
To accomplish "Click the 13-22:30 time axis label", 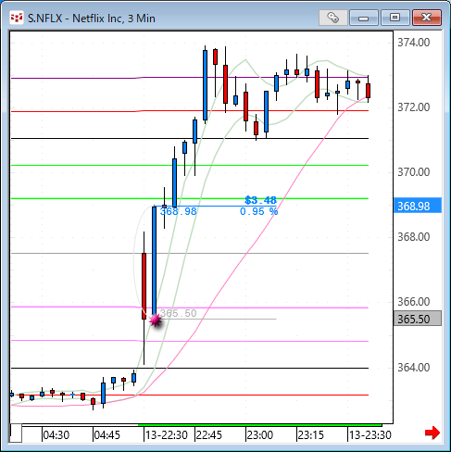I will (167, 435).
